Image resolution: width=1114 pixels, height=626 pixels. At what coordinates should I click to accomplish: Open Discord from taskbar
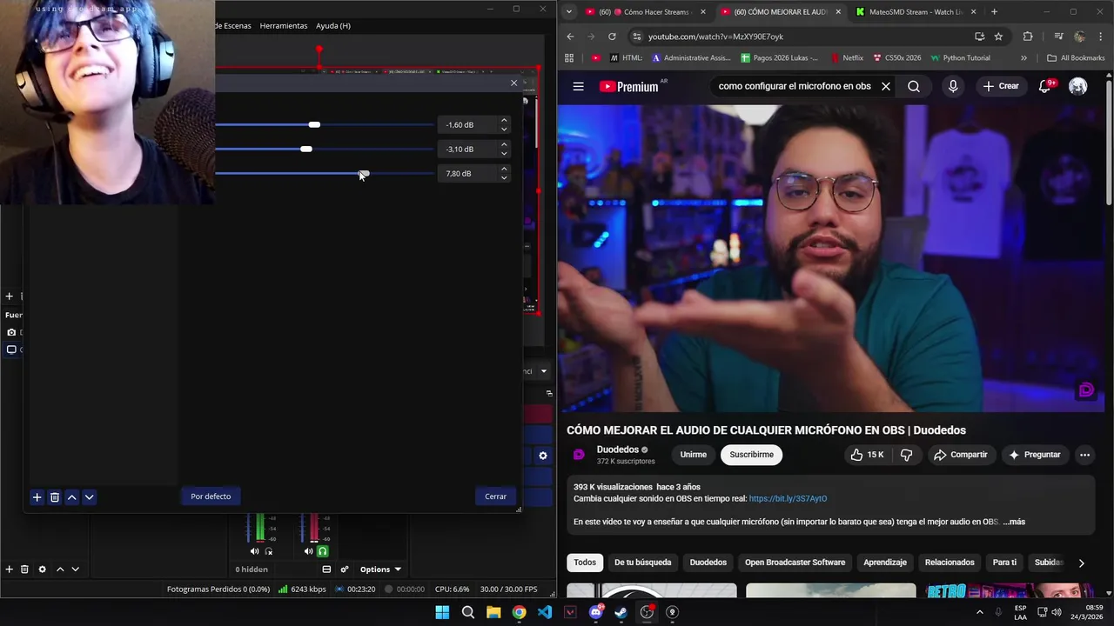(596, 612)
